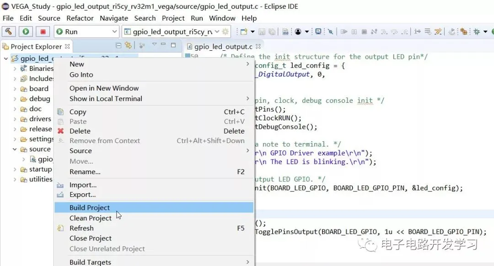Viewport: 494px width, 266px height.
Task: Open the Debug bug dropdown arrow
Action: (485, 32)
